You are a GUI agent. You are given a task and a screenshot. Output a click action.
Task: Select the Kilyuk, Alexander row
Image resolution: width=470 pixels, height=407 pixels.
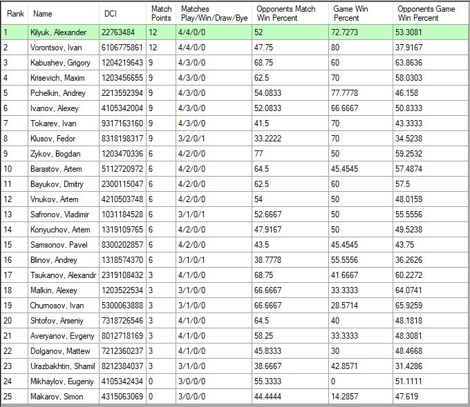pyautogui.click(x=63, y=32)
